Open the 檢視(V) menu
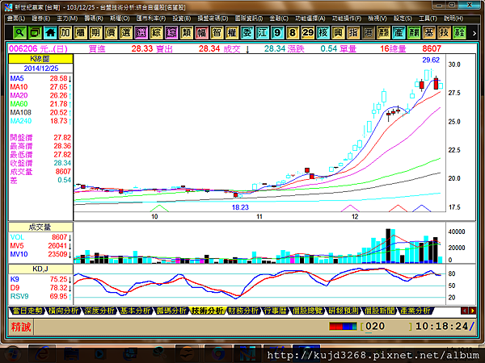Screen dimensions: 485x363 click(x=377, y=19)
